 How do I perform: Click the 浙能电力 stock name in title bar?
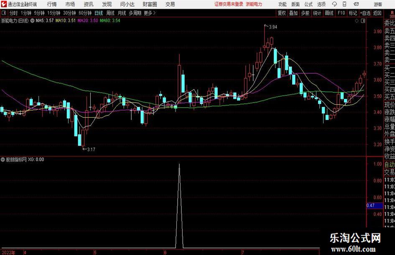coord(254,4)
